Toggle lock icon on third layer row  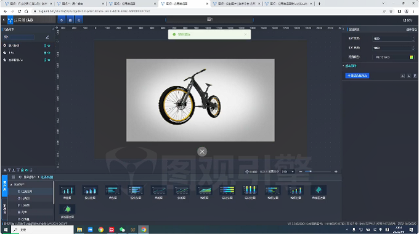(x=45, y=60)
